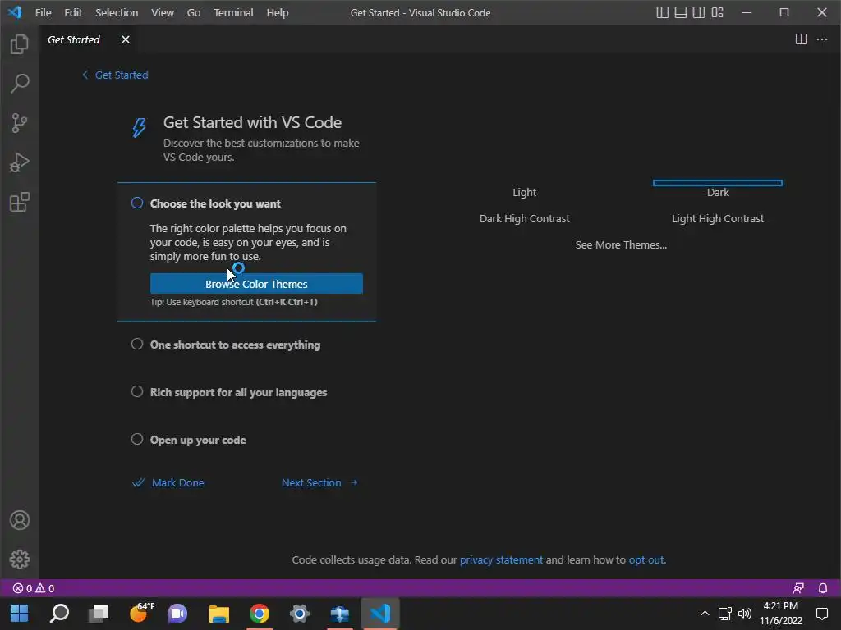Open the Edit menu
Viewport: 841px width, 630px height.
pyautogui.click(x=73, y=12)
